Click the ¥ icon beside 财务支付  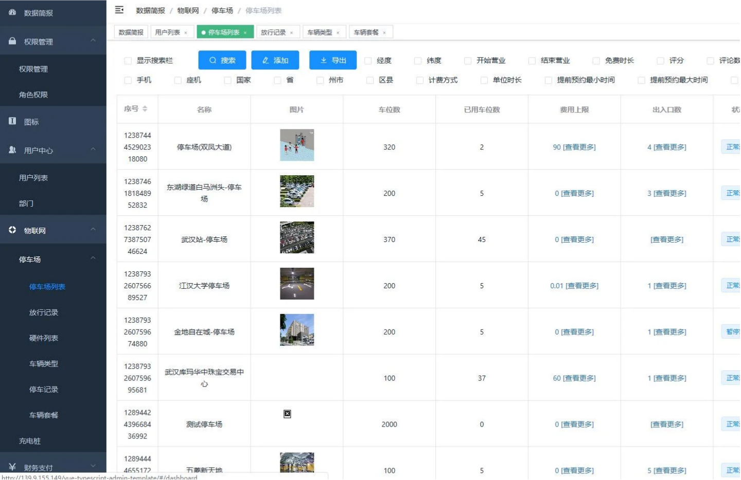[11, 465]
